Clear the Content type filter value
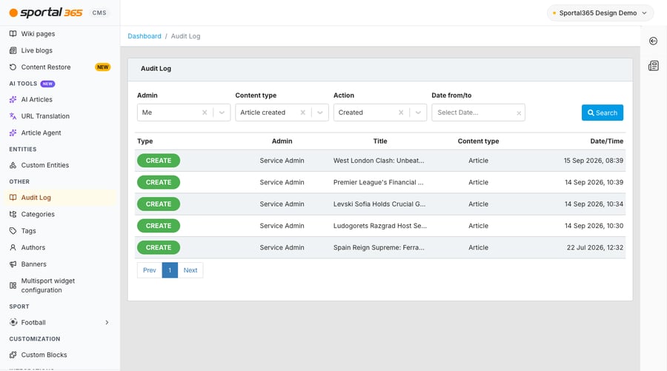The image size is (667, 371). (303, 113)
